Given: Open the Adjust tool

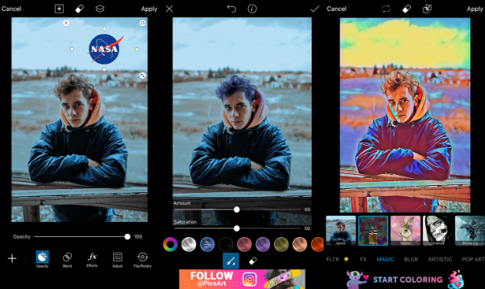Looking at the screenshot, I should coord(117,260).
